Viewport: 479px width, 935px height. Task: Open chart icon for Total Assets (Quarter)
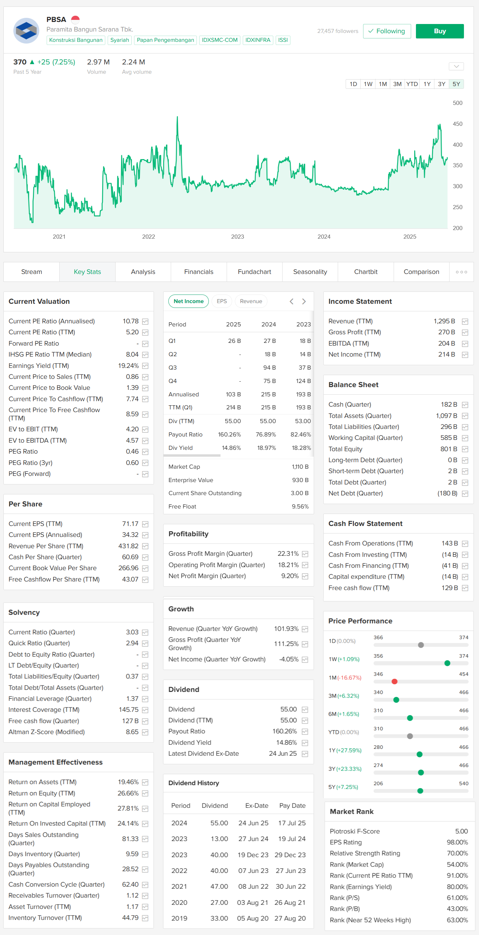point(465,416)
